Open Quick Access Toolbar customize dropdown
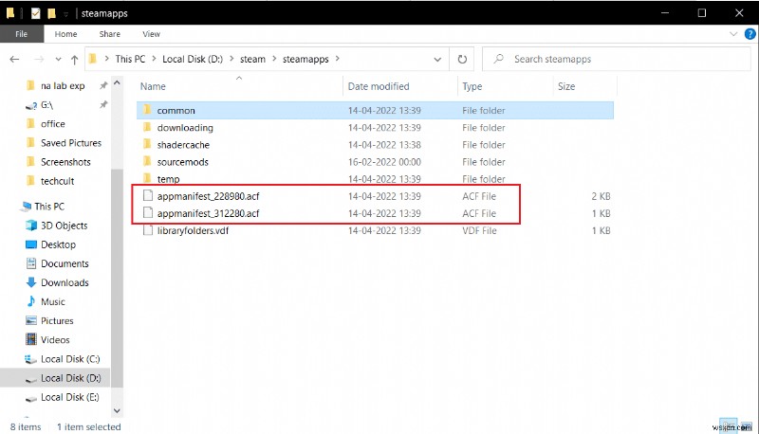 point(65,13)
